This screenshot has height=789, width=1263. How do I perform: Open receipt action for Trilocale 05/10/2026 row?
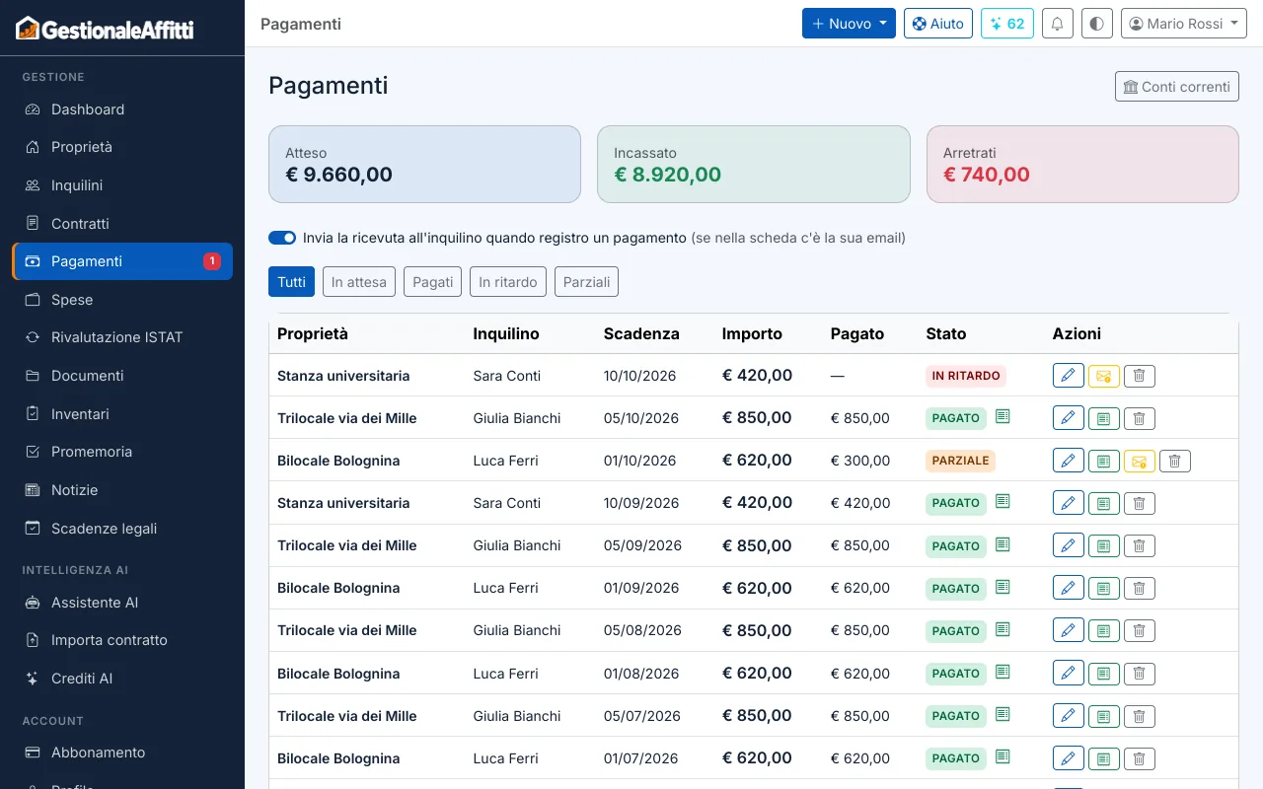click(1103, 418)
